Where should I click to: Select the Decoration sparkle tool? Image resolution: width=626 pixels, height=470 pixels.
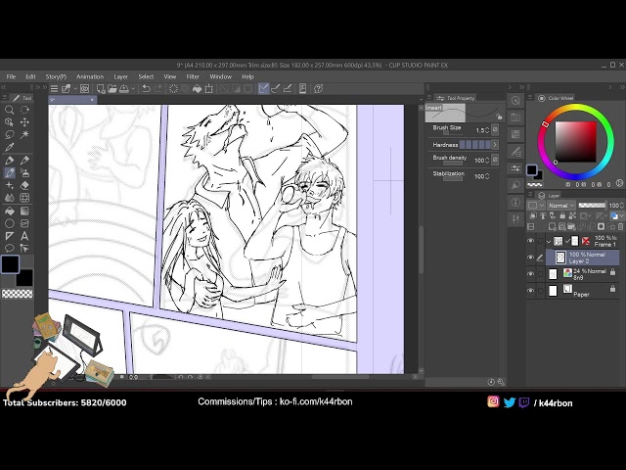pyautogui.click(x=9, y=185)
